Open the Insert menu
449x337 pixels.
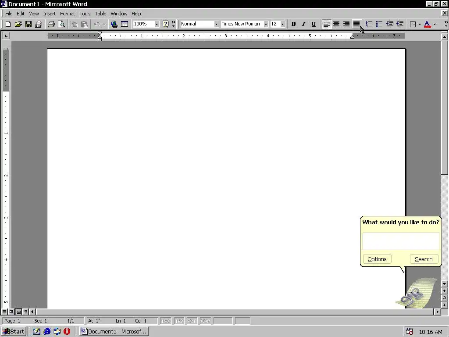[49, 14]
